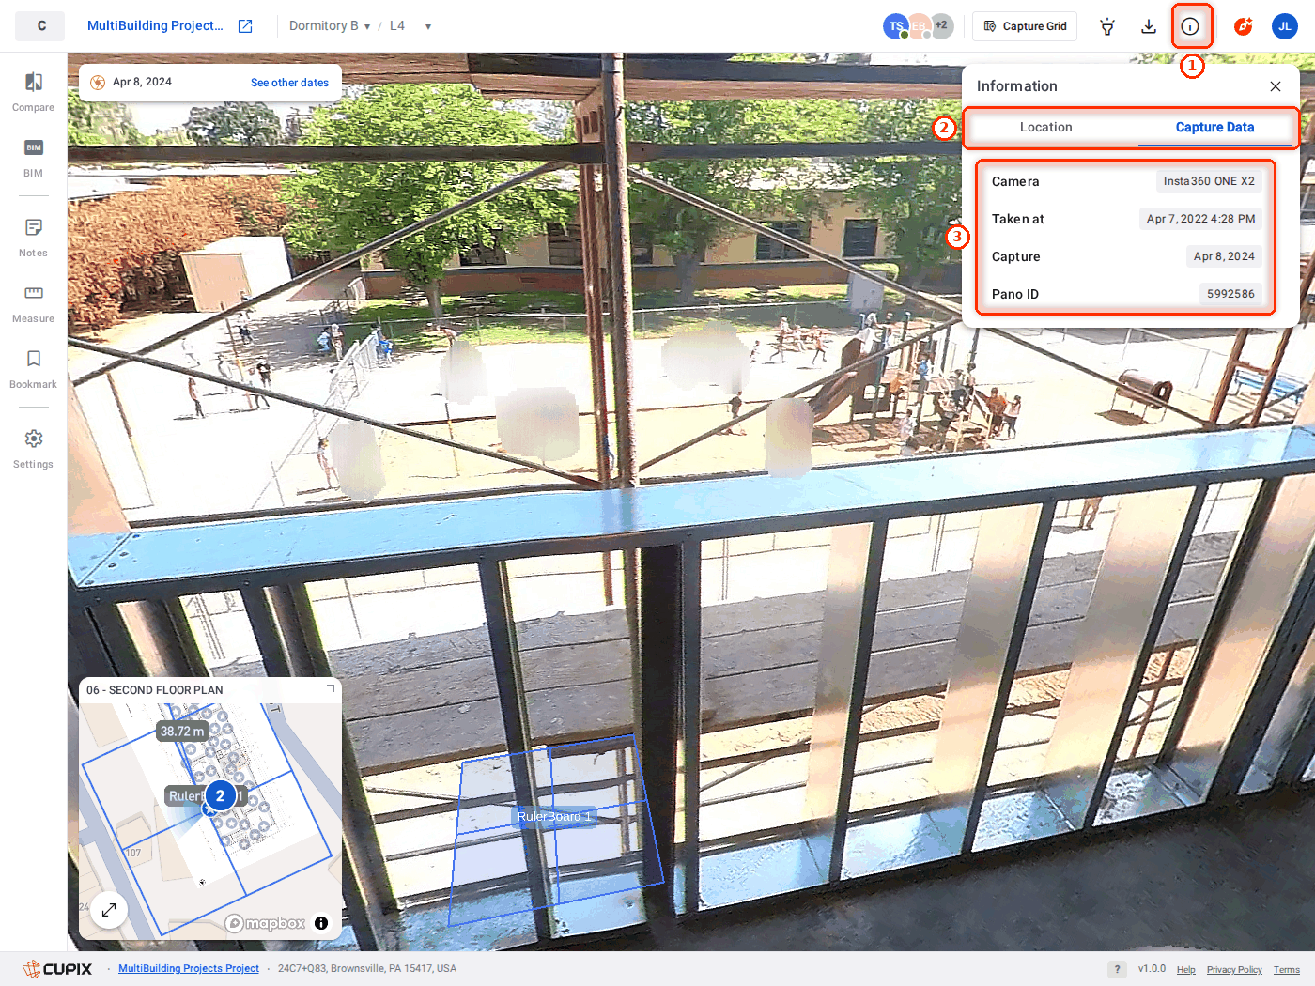Click the help question mark button
Viewport: 1315px width, 986px height.
click(1117, 969)
